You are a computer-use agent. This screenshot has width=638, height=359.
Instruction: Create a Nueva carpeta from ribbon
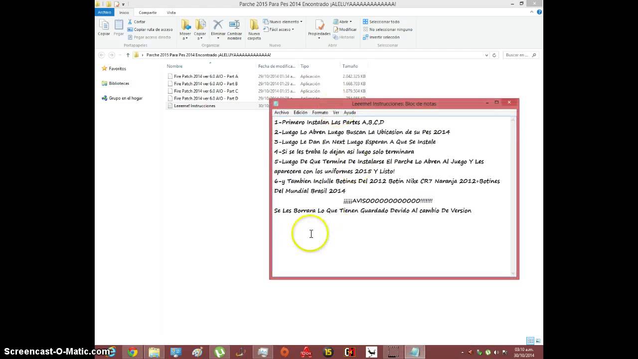click(x=254, y=30)
